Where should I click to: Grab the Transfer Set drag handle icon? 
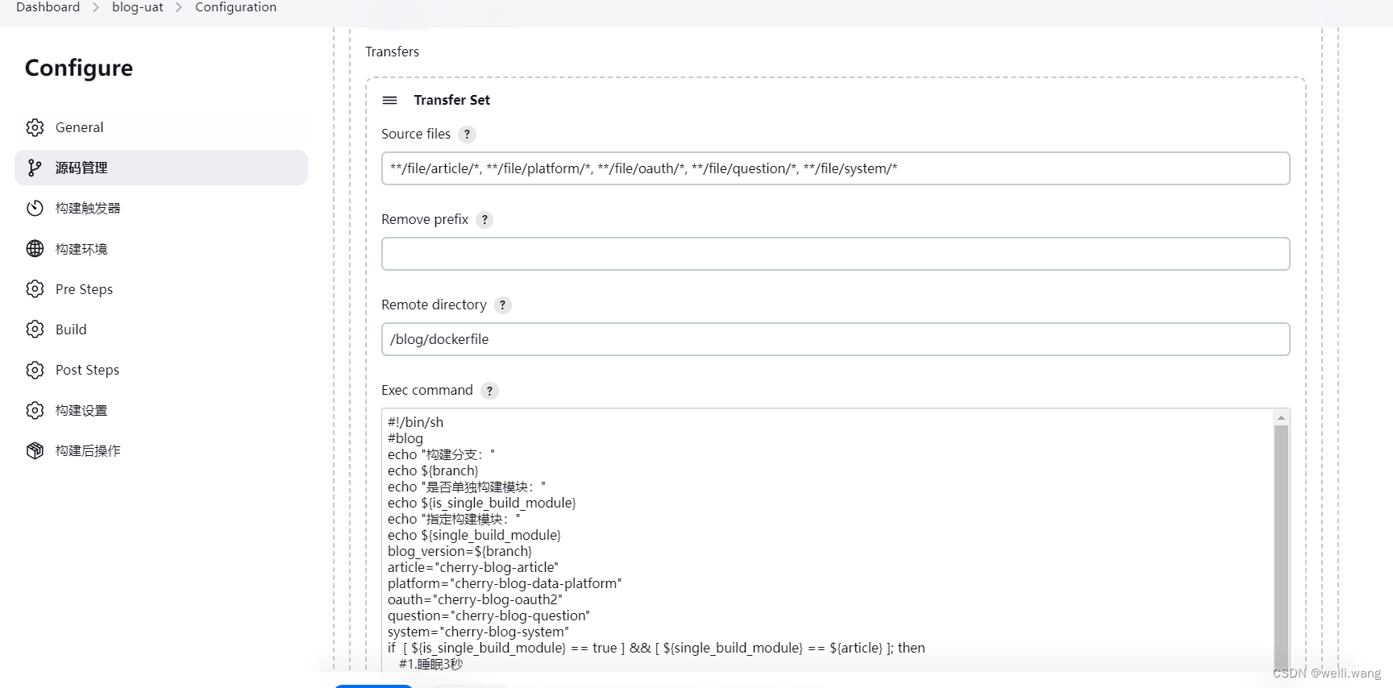point(390,100)
